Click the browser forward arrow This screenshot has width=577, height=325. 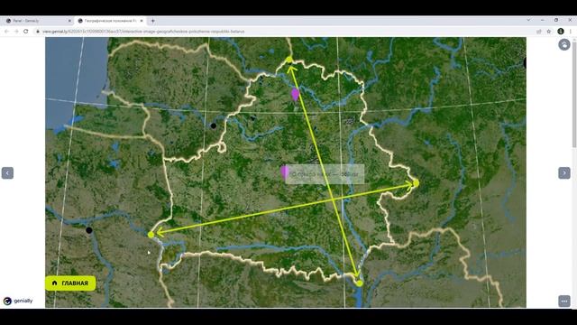(x=16, y=32)
